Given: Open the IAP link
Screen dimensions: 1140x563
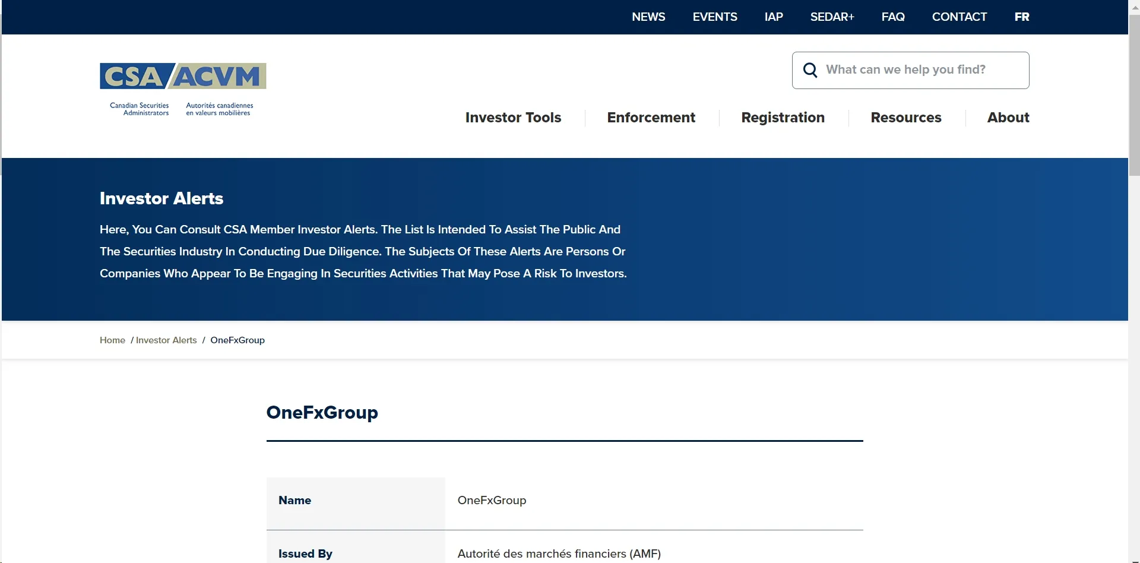Looking at the screenshot, I should (774, 17).
